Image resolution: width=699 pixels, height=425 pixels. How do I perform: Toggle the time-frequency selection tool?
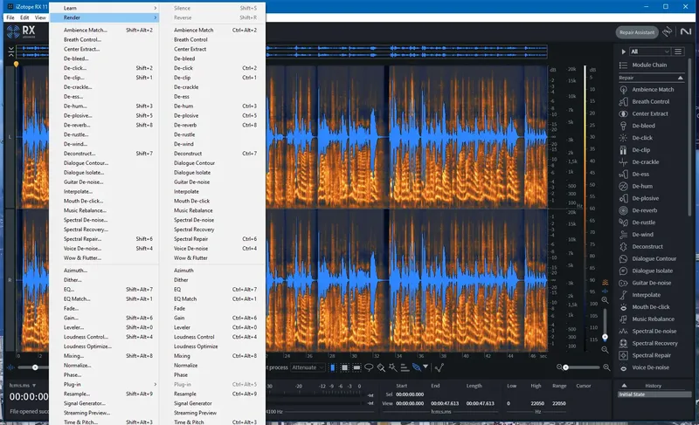(345, 367)
